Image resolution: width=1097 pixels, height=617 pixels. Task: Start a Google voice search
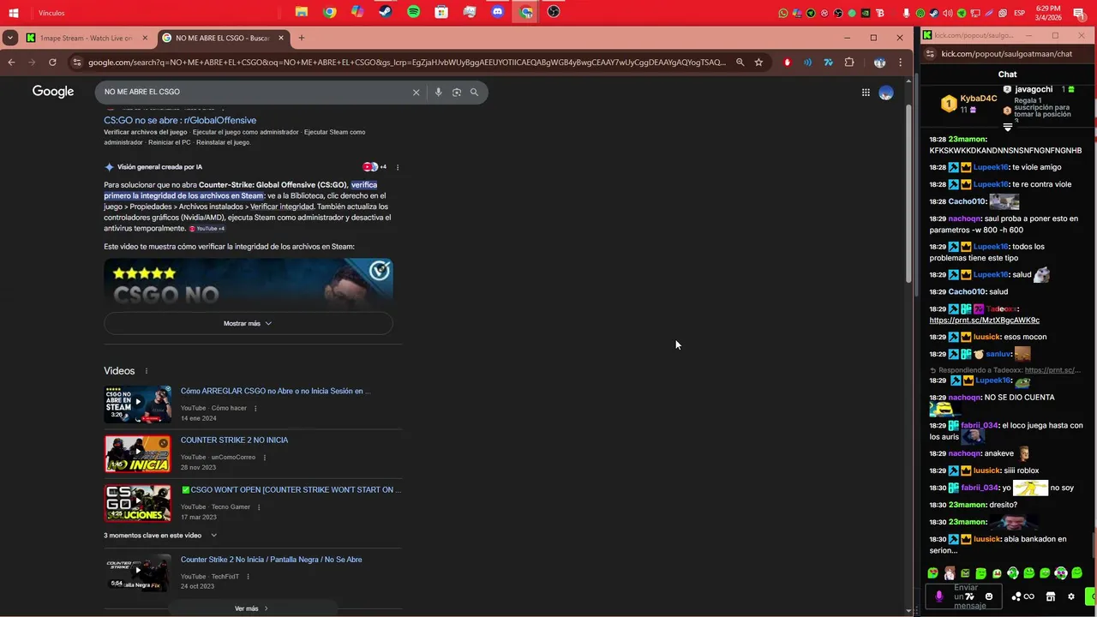(438, 92)
